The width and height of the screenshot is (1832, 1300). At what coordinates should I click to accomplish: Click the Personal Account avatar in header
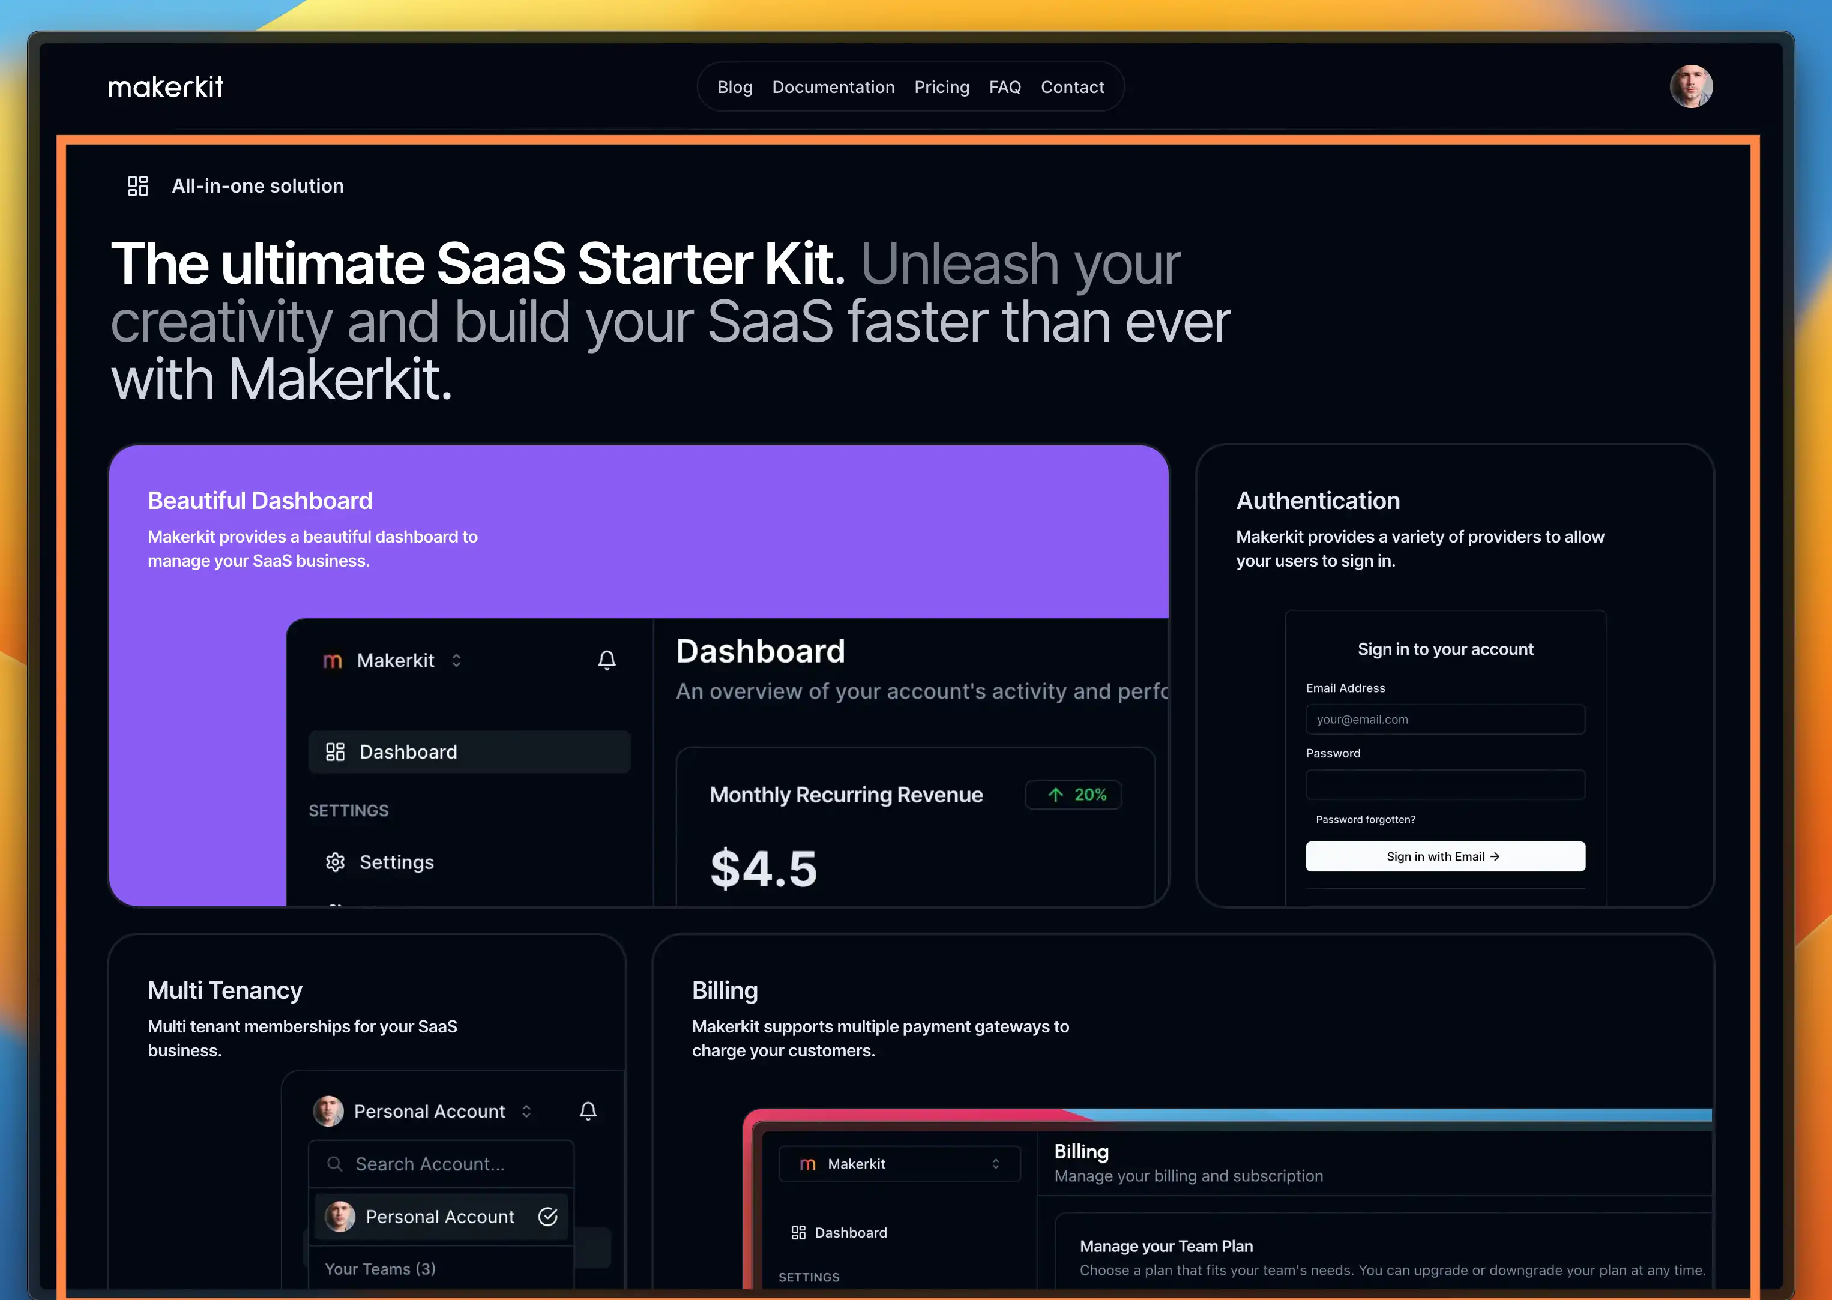pos(328,1111)
